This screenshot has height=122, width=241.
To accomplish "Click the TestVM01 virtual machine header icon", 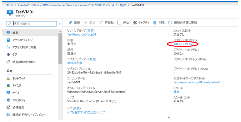I will [10, 13].
